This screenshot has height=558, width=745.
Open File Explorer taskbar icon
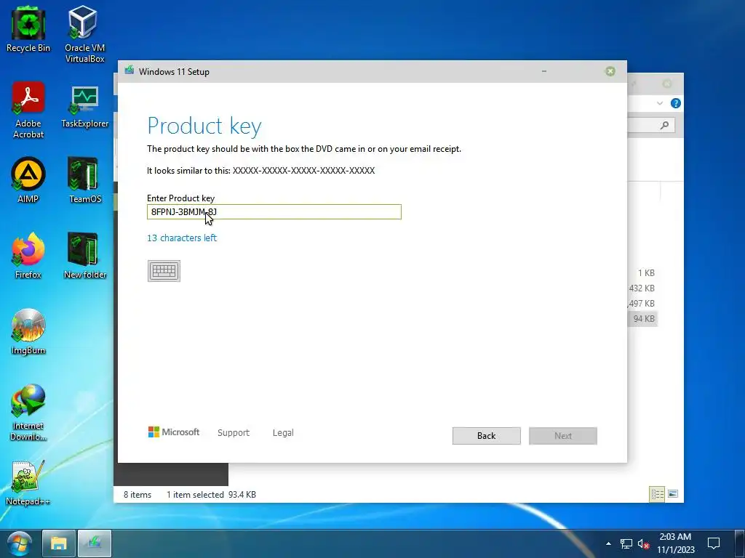point(58,543)
